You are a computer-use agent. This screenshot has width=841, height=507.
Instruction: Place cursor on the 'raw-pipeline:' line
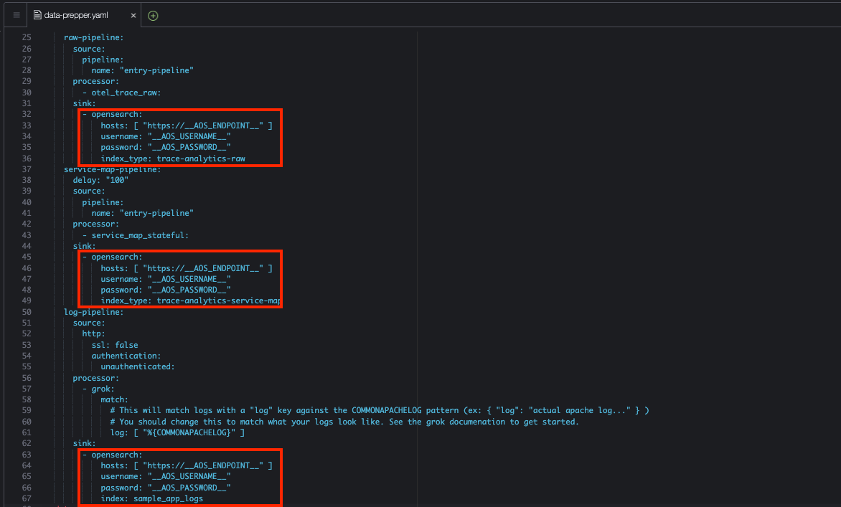(x=93, y=37)
